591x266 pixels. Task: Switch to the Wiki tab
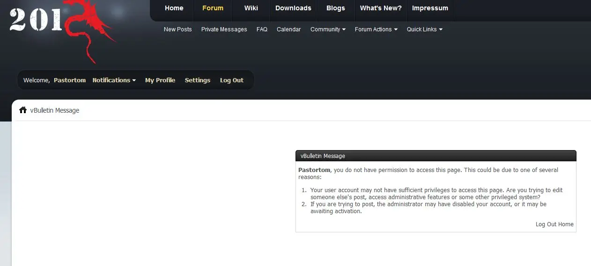coord(251,8)
